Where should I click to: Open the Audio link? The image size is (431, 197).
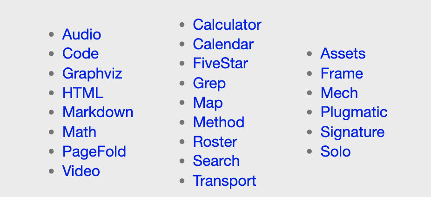[x=81, y=34]
